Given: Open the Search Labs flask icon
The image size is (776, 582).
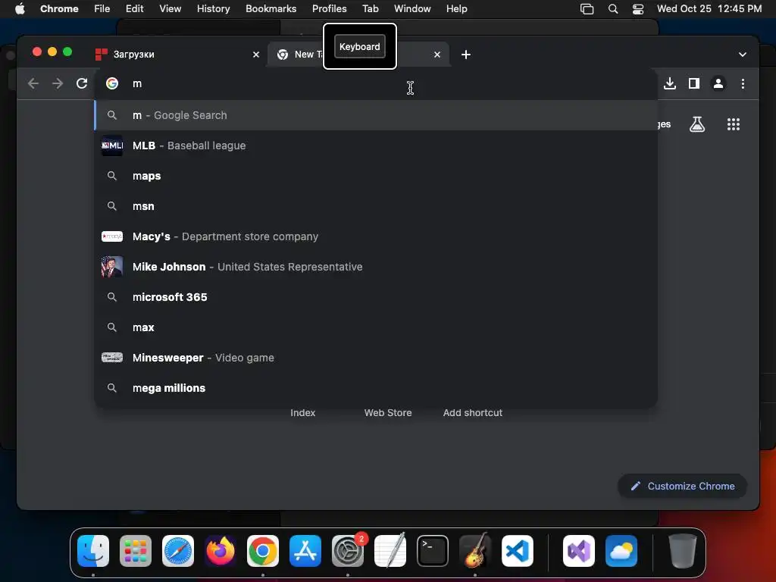Looking at the screenshot, I should coord(697,124).
